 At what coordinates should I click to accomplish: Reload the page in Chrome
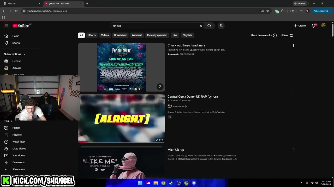pos(16,11)
